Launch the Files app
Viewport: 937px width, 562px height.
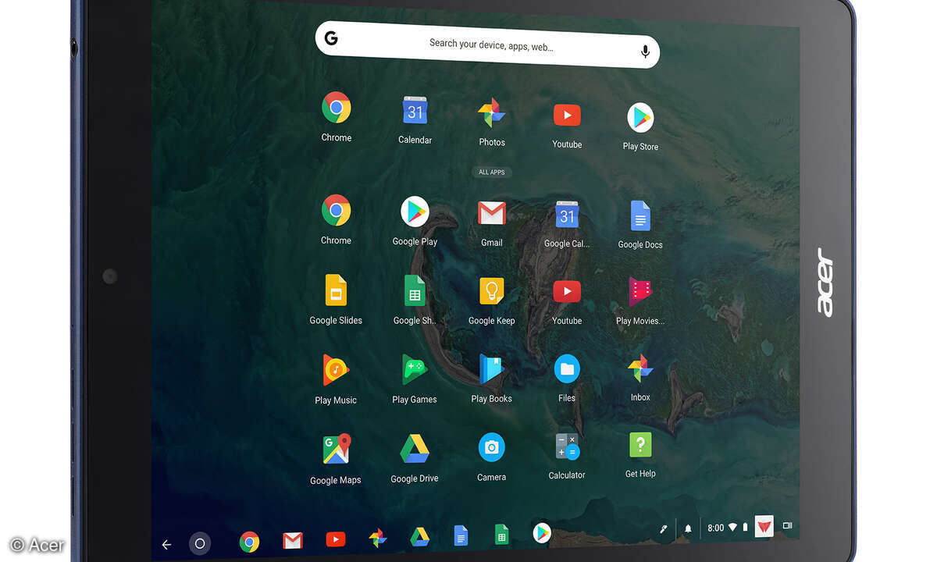567,368
